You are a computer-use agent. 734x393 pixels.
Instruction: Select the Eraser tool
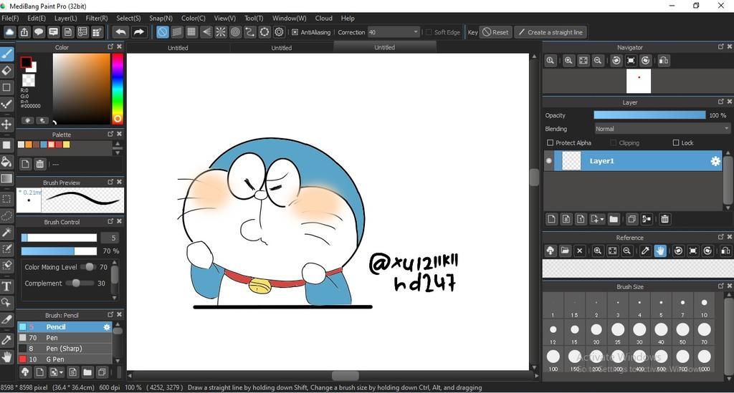click(6, 71)
